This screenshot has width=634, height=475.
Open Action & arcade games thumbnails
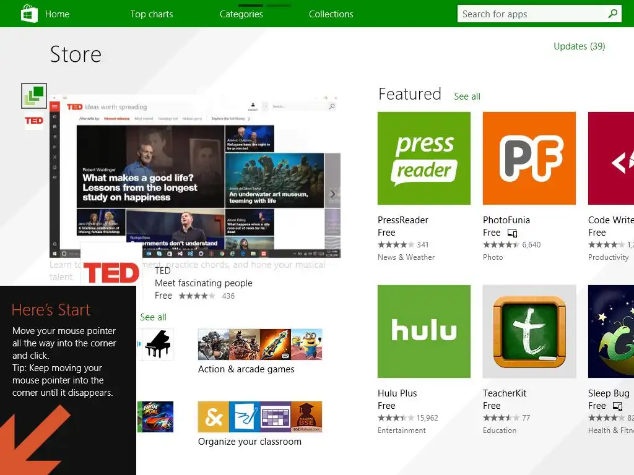[x=260, y=344]
